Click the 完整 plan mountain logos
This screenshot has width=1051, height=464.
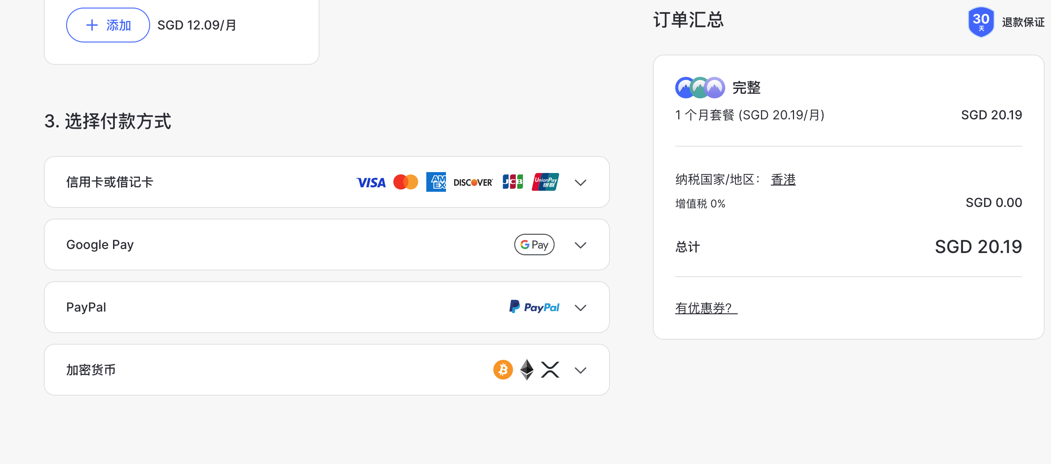point(700,88)
